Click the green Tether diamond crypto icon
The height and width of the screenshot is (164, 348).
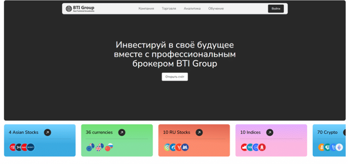tap(328, 148)
